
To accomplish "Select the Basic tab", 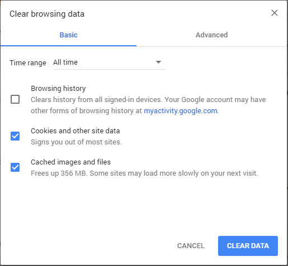I will pyautogui.click(x=68, y=35).
